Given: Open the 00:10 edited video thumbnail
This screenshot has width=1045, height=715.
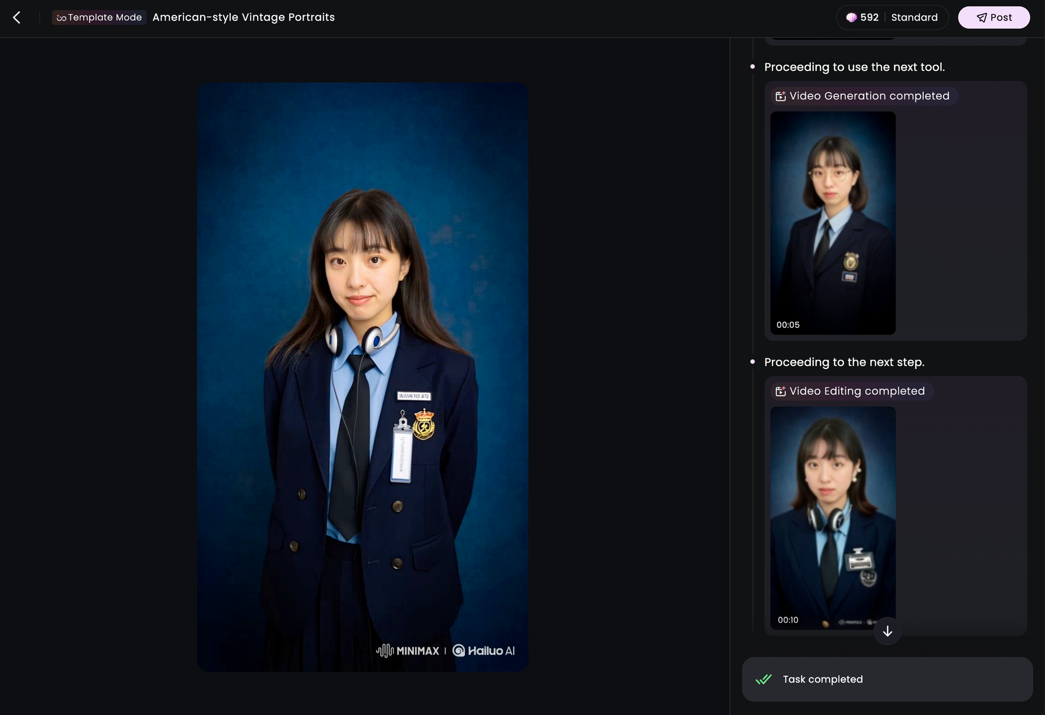Looking at the screenshot, I should [833, 517].
